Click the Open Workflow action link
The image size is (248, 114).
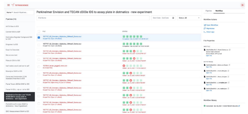pyautogui.click(x=211, y=25)
